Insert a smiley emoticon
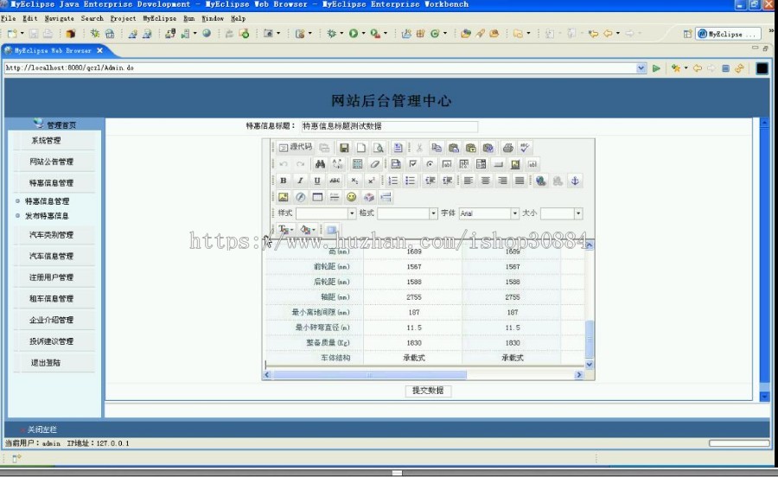This screenshot has width=778, height=477. [x=351, y=197]
